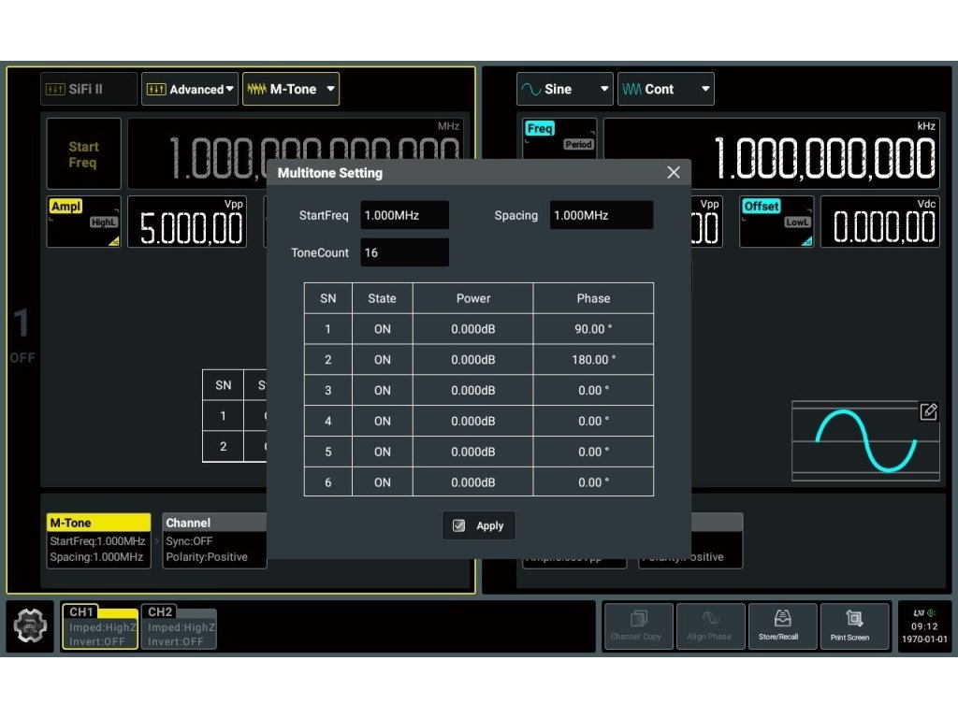Click the waveform edit pencil icon
Screen dimensions: 958x718
coord(928,411)
